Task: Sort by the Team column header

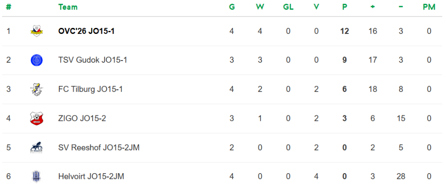Action: point(68,7)
